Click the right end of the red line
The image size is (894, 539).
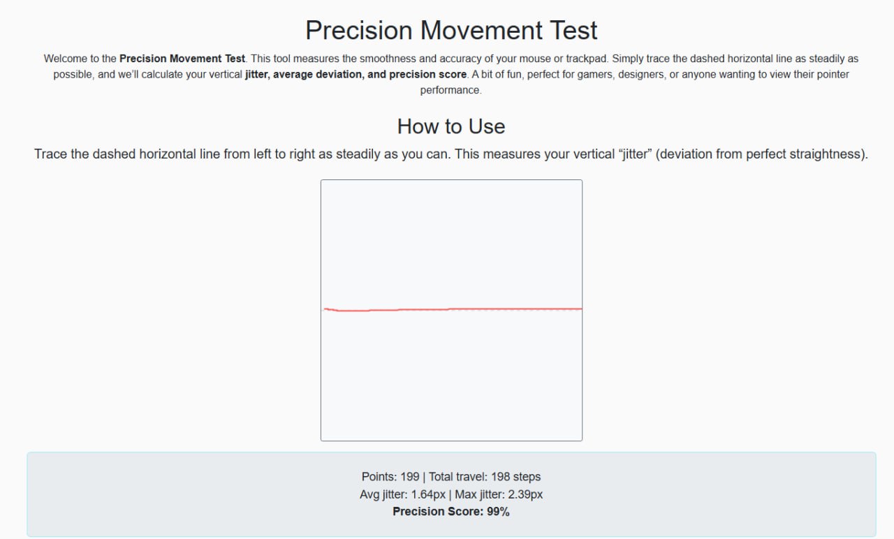coord(580,308)
